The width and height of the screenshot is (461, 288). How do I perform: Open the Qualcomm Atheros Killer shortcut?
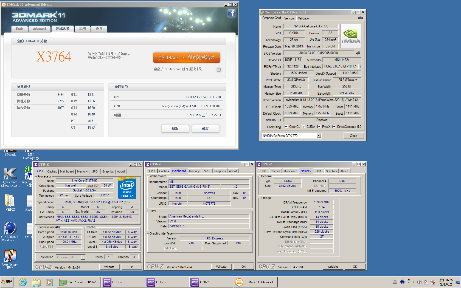[x=10, y=177]
